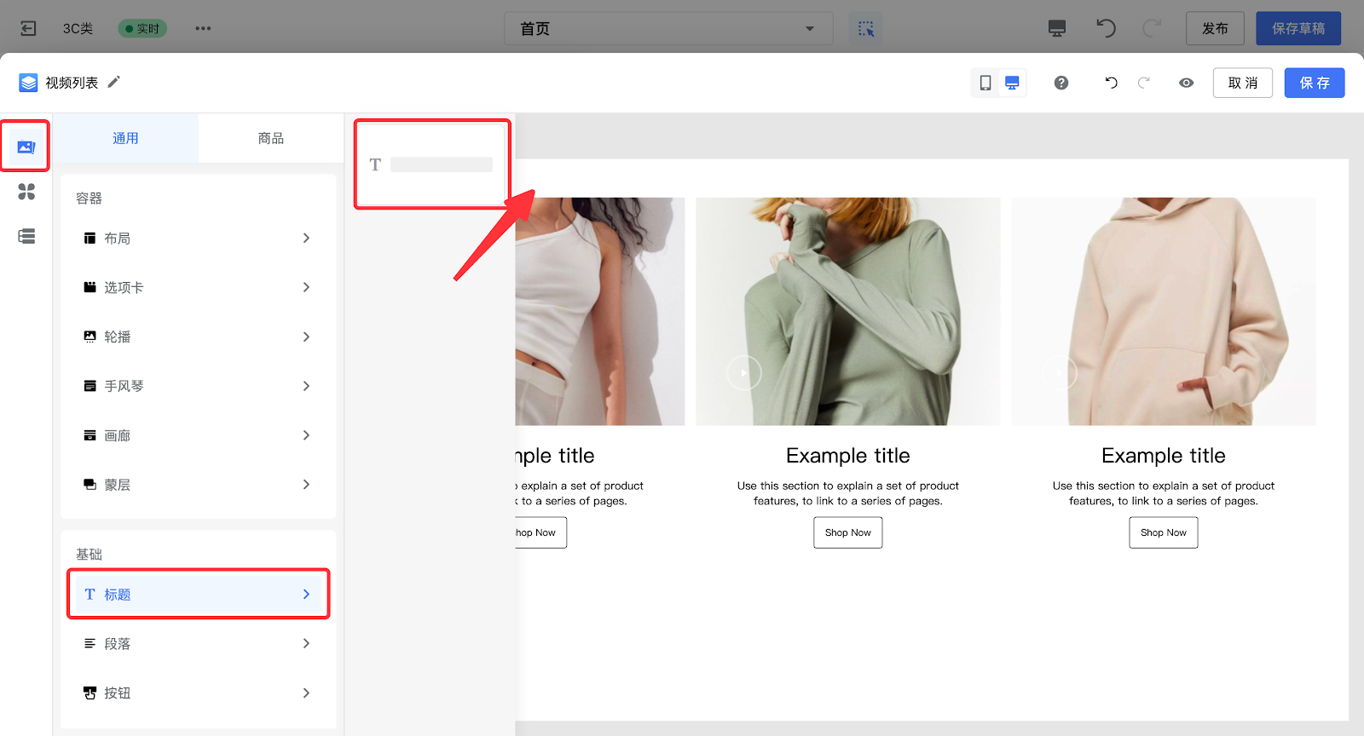Open the four-dot apps sidebar icon
1364x736 pixels.
(x=26, y=192)
